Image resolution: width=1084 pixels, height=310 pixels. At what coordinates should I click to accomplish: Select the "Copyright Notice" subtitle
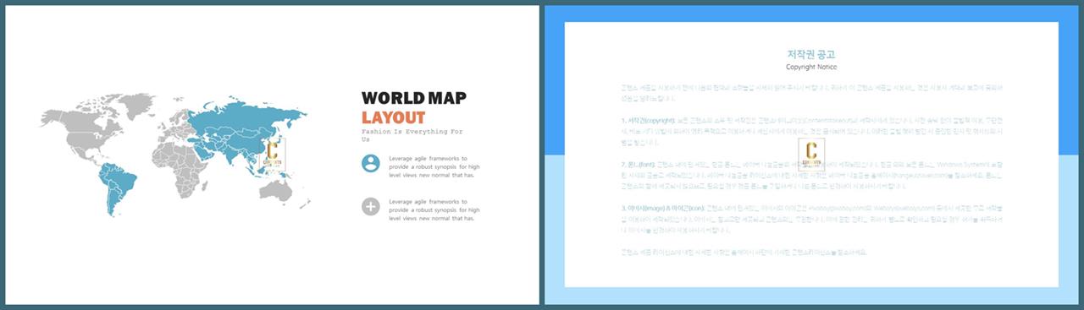811,67
